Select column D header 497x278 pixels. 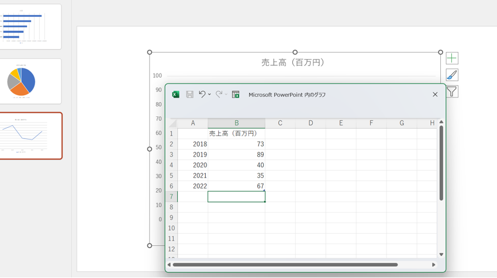pyautogui.click(x=310, y=123)
